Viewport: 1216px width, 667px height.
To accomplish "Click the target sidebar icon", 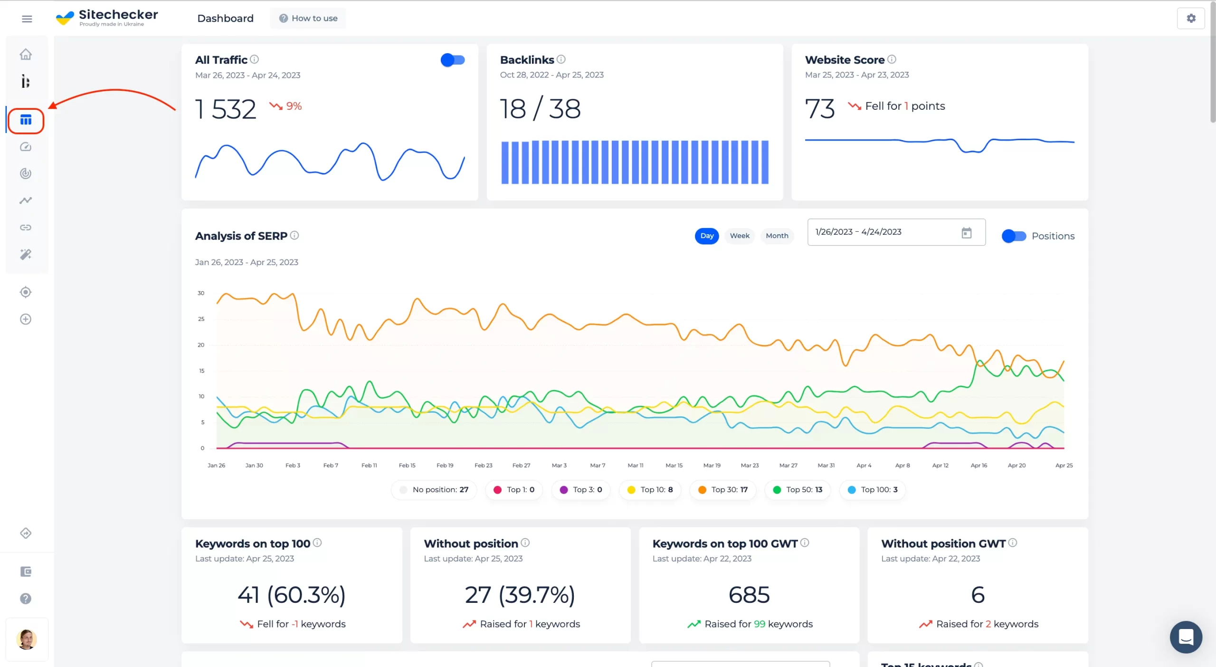I will tap(26, 292).
